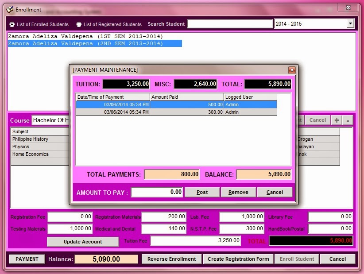Click Date/Time of Payment column header
This screenshot has width=364, height=274.
pos(113,97)
